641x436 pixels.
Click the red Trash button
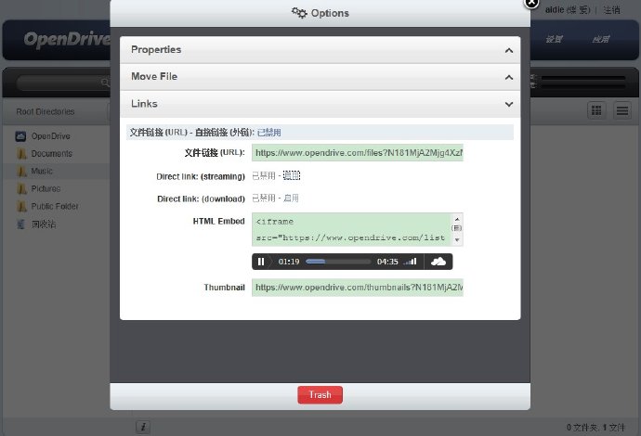320,395
